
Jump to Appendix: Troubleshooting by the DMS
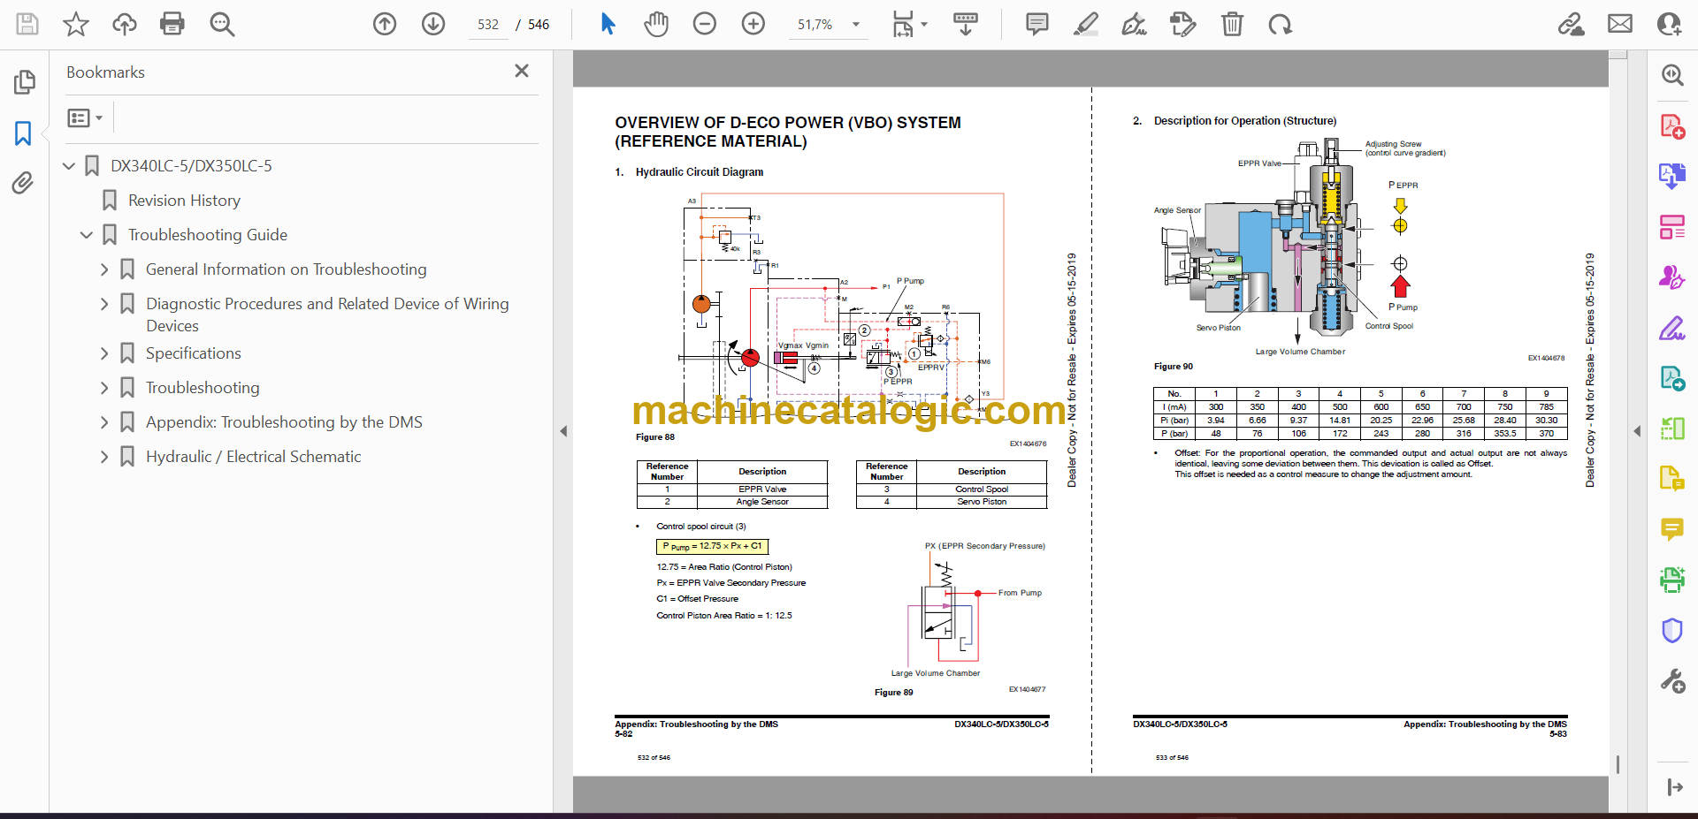point(284,422)
